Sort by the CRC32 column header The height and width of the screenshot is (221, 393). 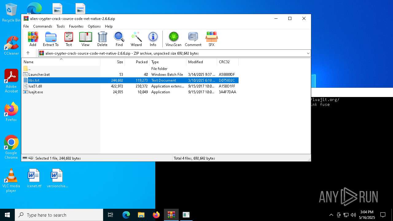[x=228, y=62]
